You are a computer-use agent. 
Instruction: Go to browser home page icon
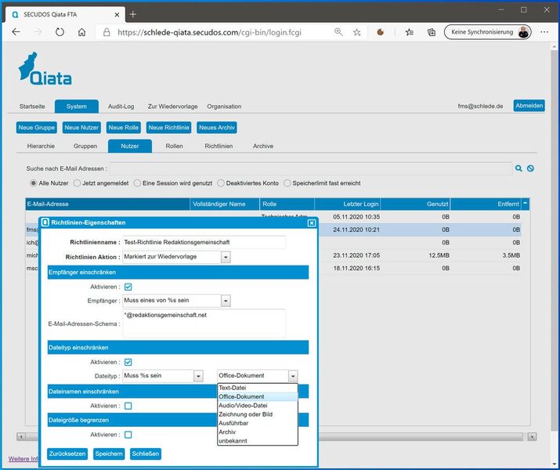[x=81, y=32]
